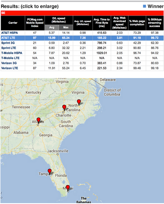Click the Jacksonville city marker circle

[58, 154]
